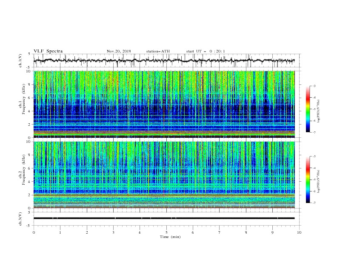This screenshot has width=337, height=261.
Task: Click time axis tick label "8" below ch.3
Action: [246, 232]
